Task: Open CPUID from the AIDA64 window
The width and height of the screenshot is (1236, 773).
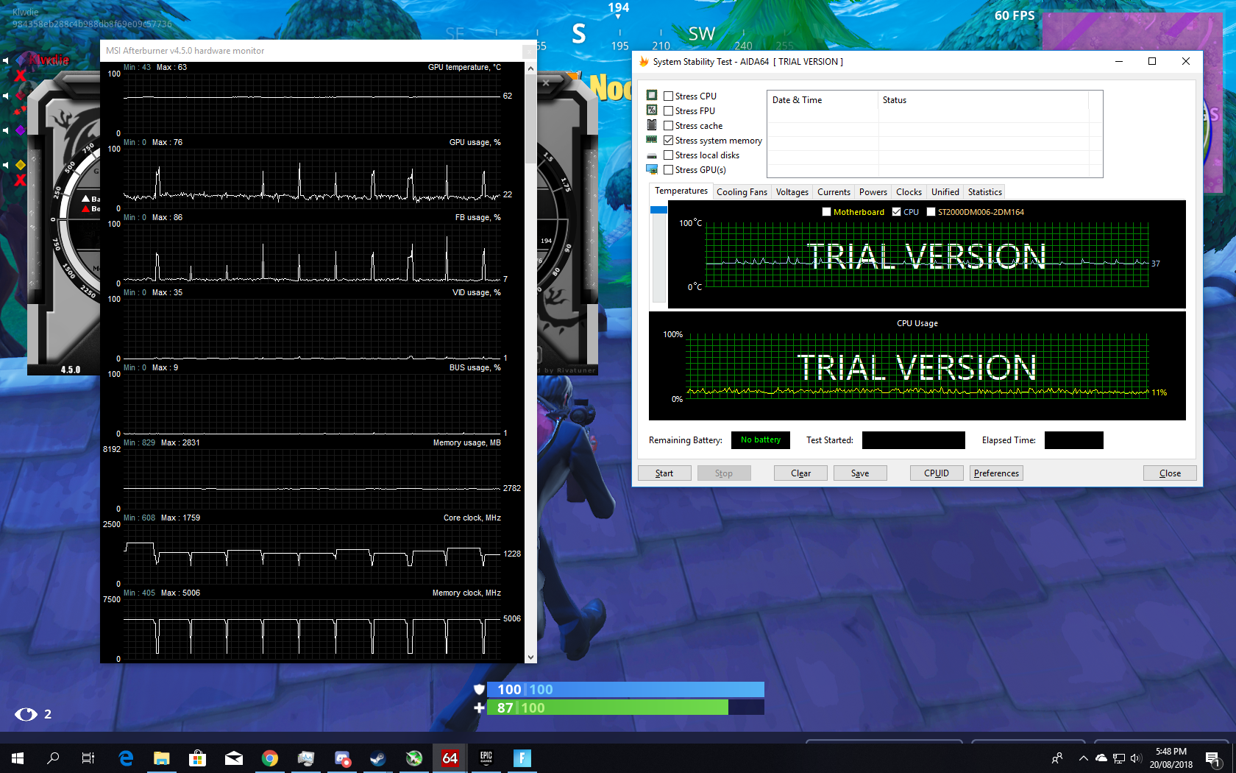Action: [937, 473]
